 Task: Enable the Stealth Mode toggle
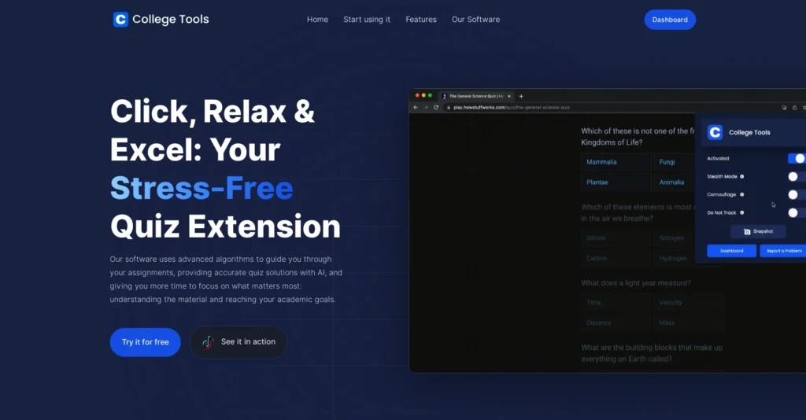[x=795, y=177]
